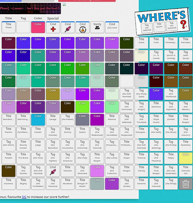Screen dimensions: 193x203
Task: Select the Cmd red cross item
Action: tap(53, 27)
